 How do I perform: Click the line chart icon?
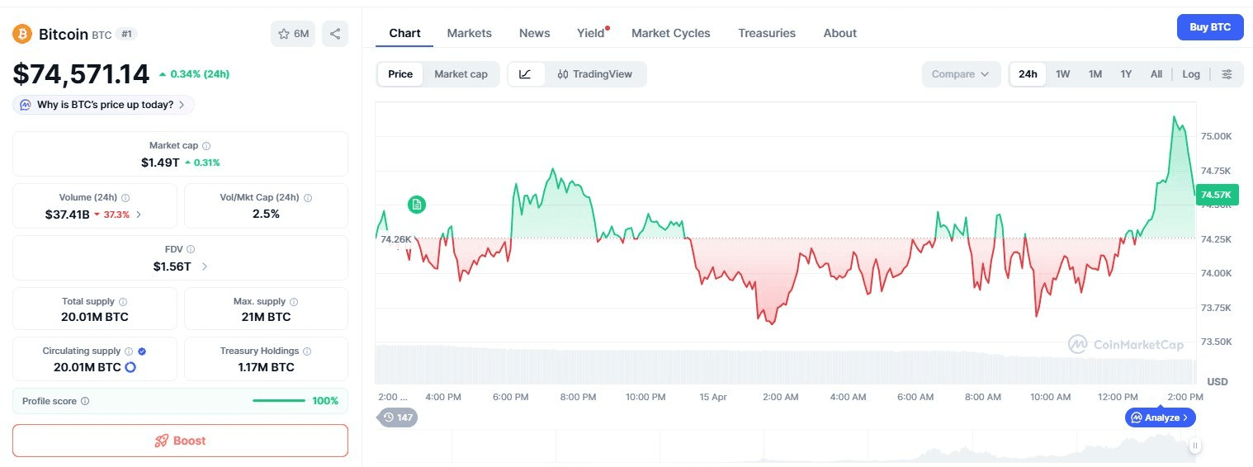(526, 74)
